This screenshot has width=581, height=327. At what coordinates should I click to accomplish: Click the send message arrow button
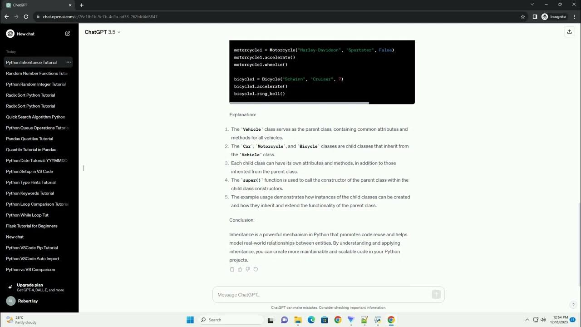click(436, 295)
